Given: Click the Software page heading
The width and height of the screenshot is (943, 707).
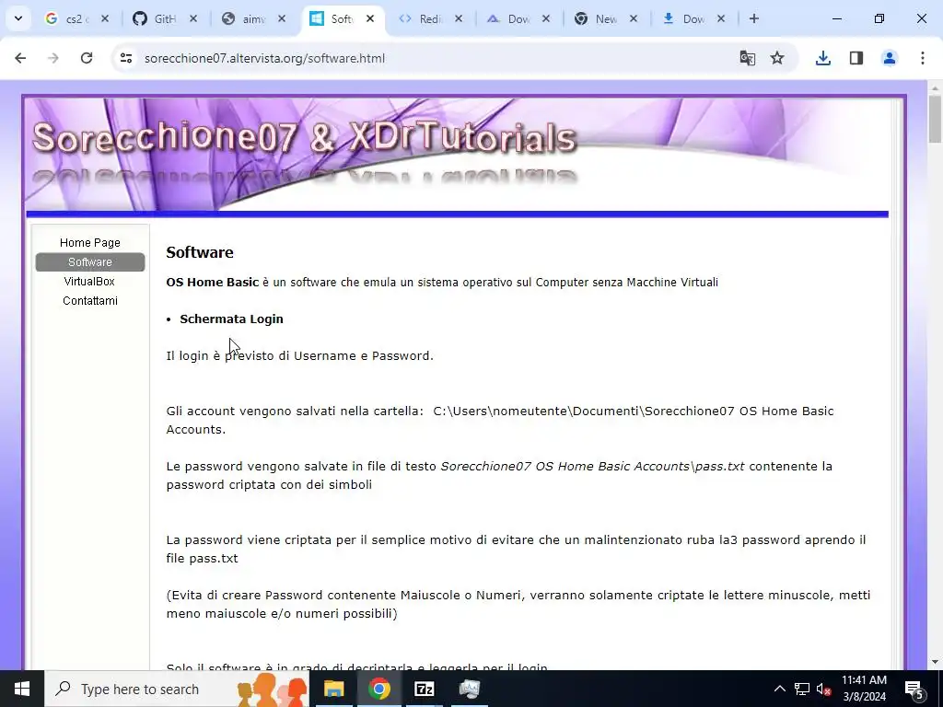Looking at the screenshot, I should (x=200, y=252).
